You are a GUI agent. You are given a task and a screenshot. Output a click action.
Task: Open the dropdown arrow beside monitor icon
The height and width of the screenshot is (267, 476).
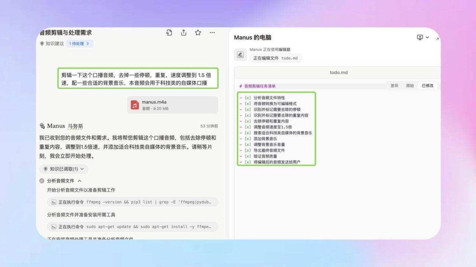coord(427,37)
